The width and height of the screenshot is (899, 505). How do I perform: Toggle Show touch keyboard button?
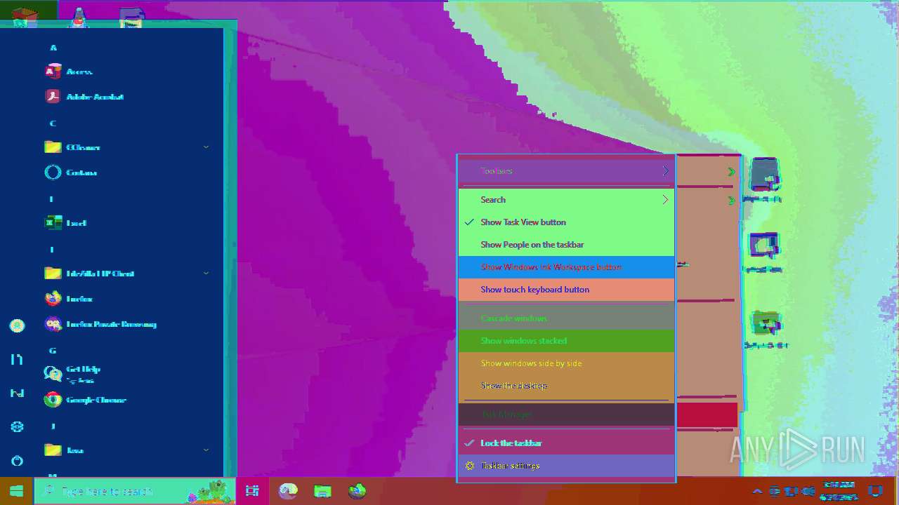point(566,290)
